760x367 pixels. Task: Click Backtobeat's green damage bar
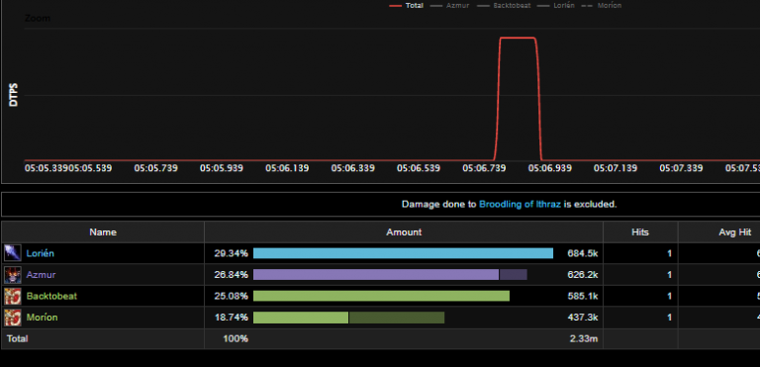pyautogui.click(x=381, y=296)
